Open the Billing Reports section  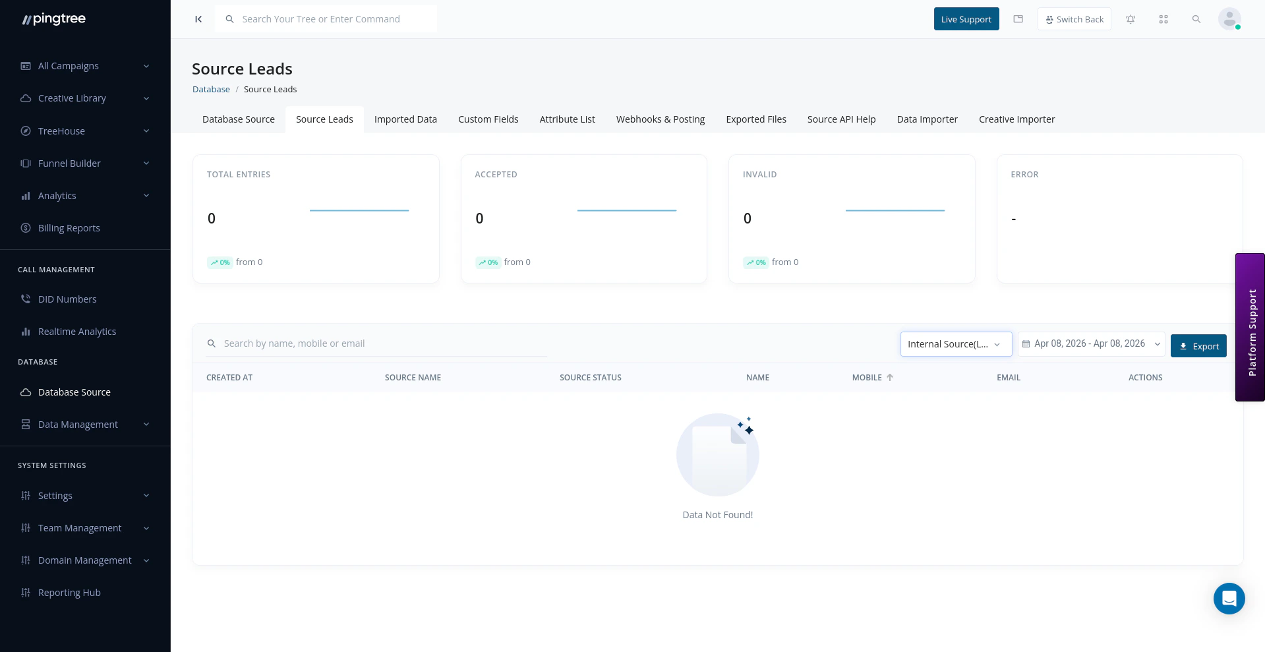[x=69, y=227]
